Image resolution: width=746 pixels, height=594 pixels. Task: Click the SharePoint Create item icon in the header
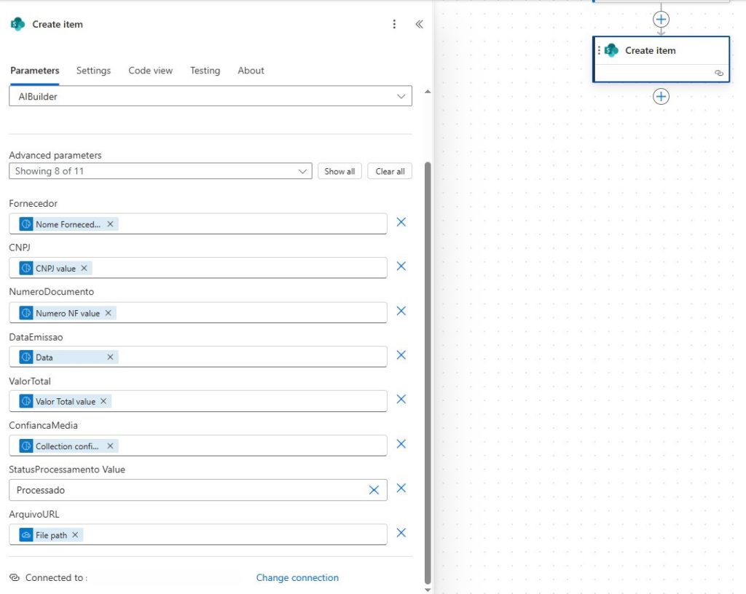[15, 24]
